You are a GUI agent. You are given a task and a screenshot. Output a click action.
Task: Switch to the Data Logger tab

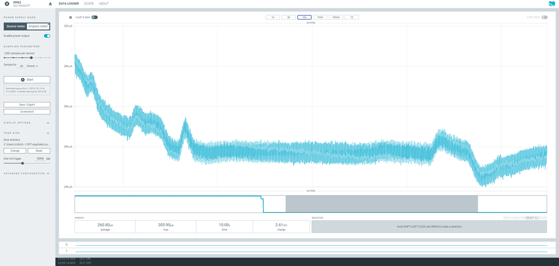click(69, 3)
